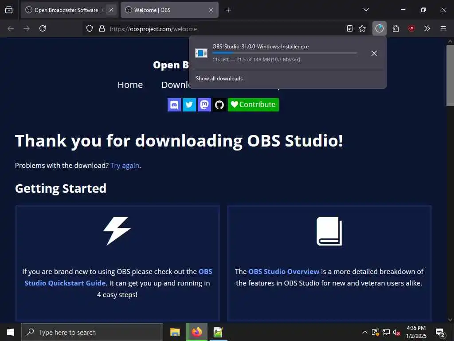Click the muted volume tray icon
Screen dimensions: 454x341
pos(396,332)
